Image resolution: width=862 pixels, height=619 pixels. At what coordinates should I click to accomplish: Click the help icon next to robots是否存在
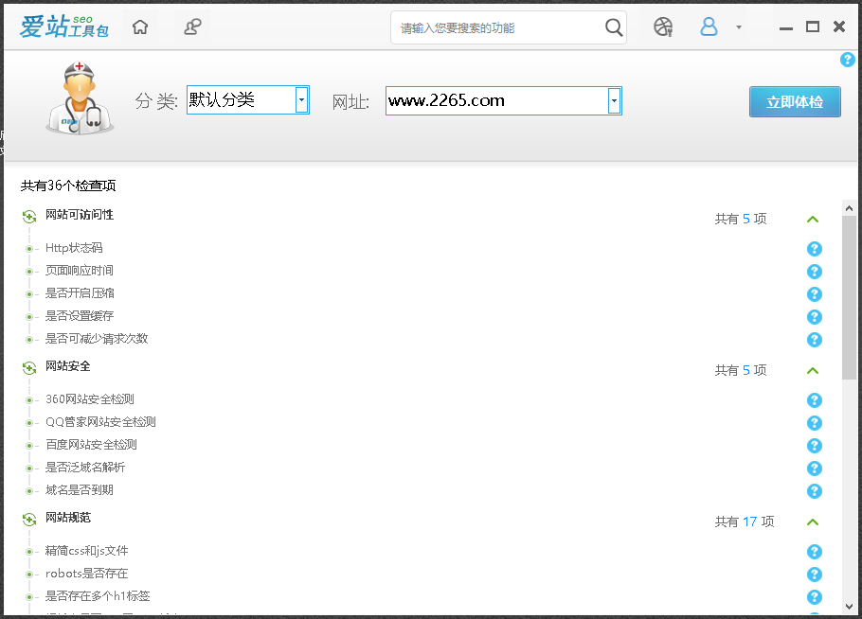(814, 574)
